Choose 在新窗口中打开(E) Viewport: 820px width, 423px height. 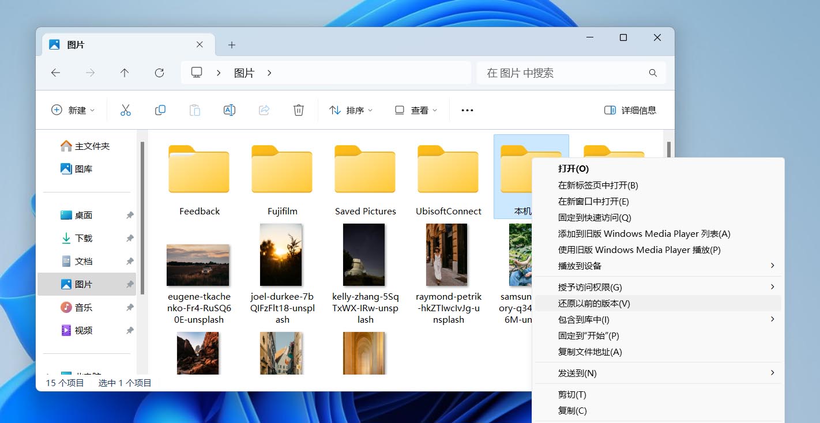(x=658, y=201)
